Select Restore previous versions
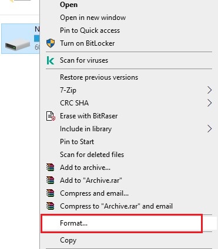This screenshot has width=218, height=249. pos(99,77)
